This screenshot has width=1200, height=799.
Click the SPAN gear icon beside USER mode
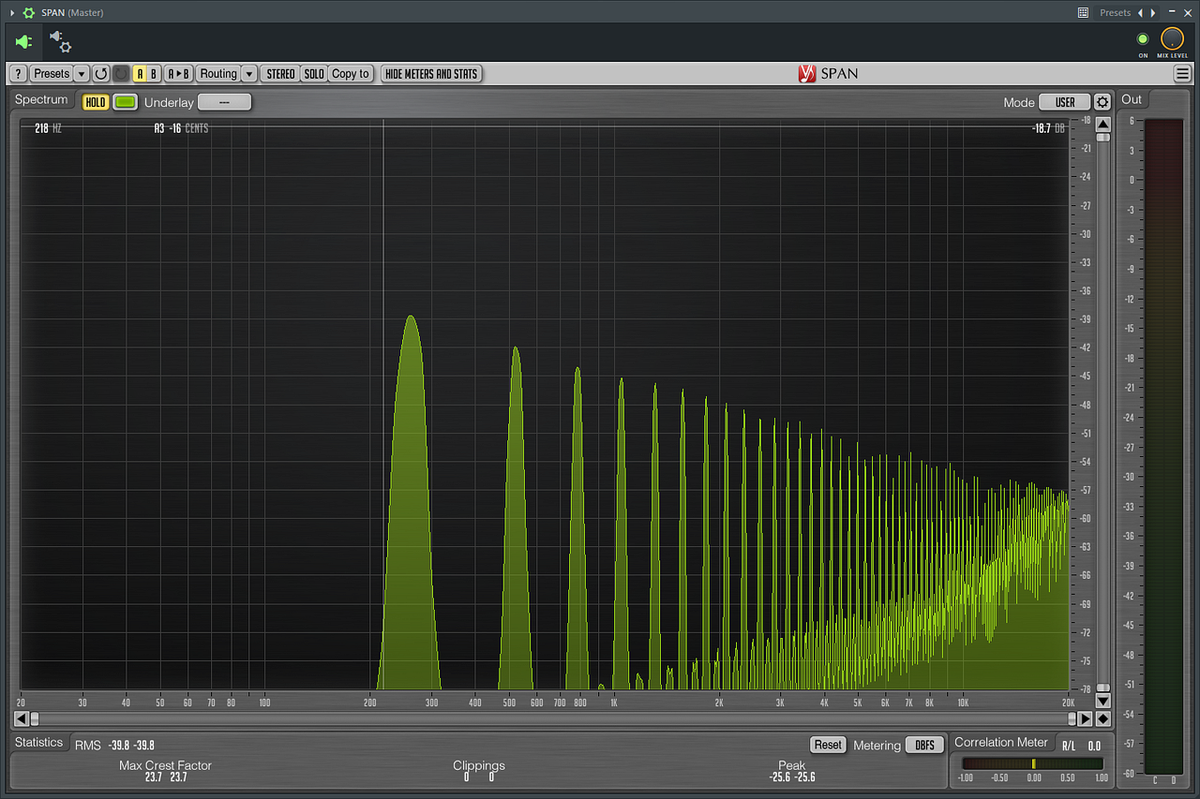(1102, 102)
